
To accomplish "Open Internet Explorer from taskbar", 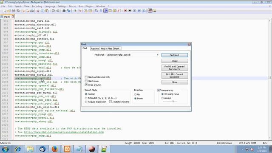I will [x=18, y=149].
